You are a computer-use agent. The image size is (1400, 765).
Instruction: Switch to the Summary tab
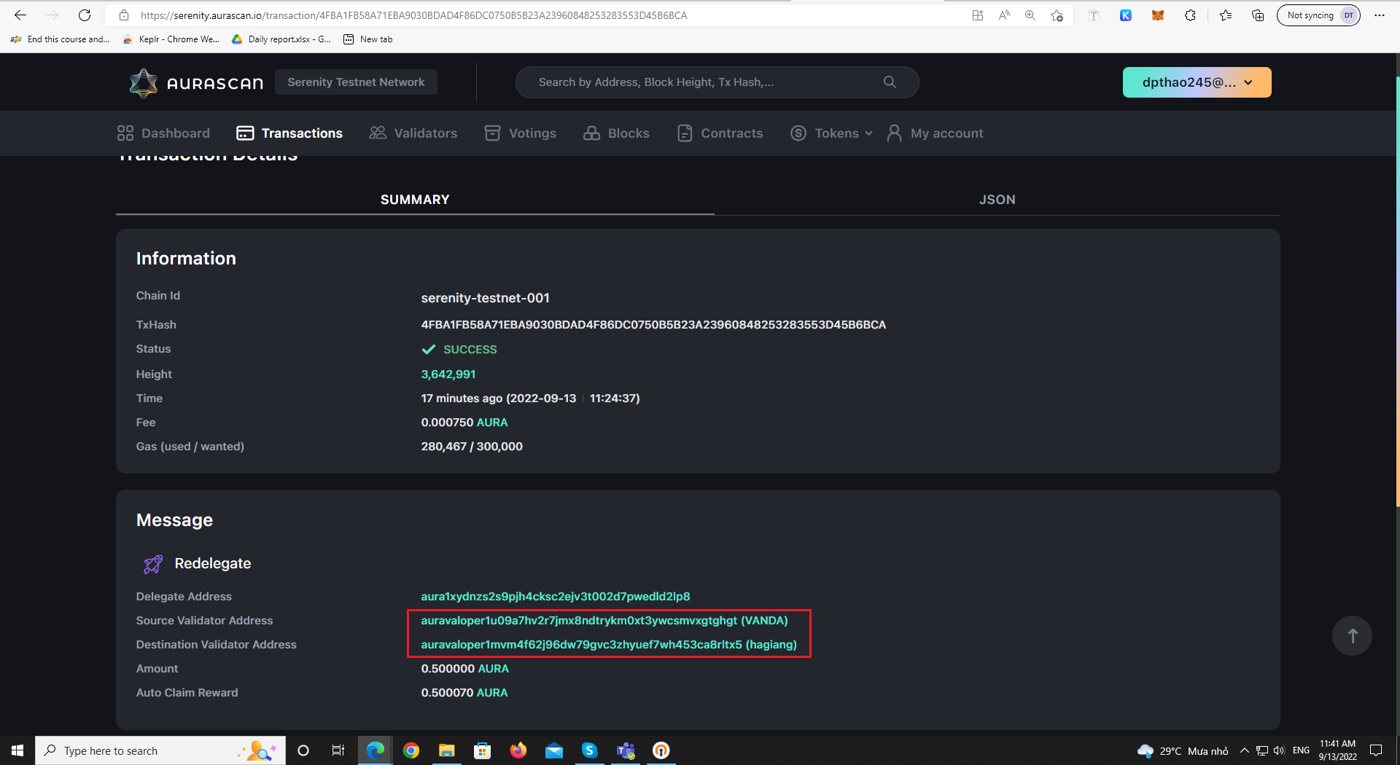(x=414, y=199)
